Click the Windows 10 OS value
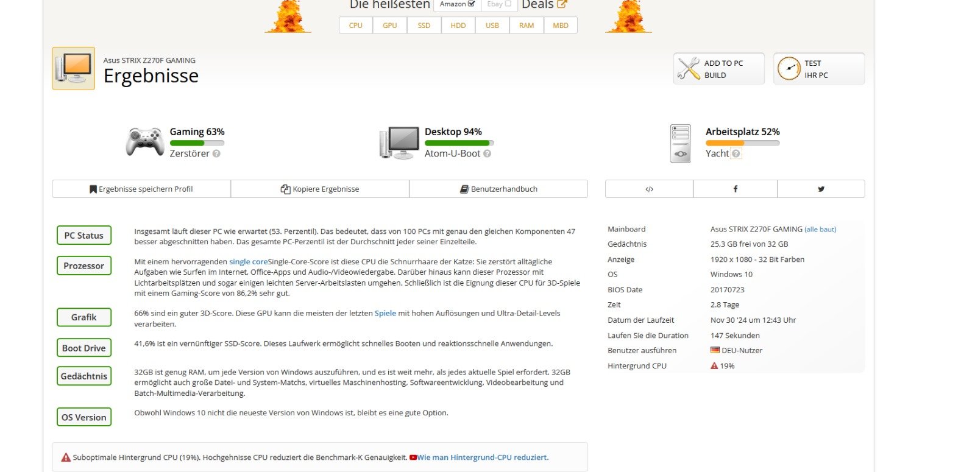 click(731, 275)
